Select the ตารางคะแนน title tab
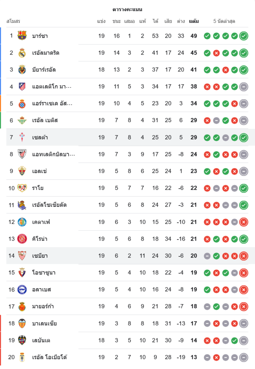Screen dimensions: 255x369 pyautogui.click(x=128, y=9)
